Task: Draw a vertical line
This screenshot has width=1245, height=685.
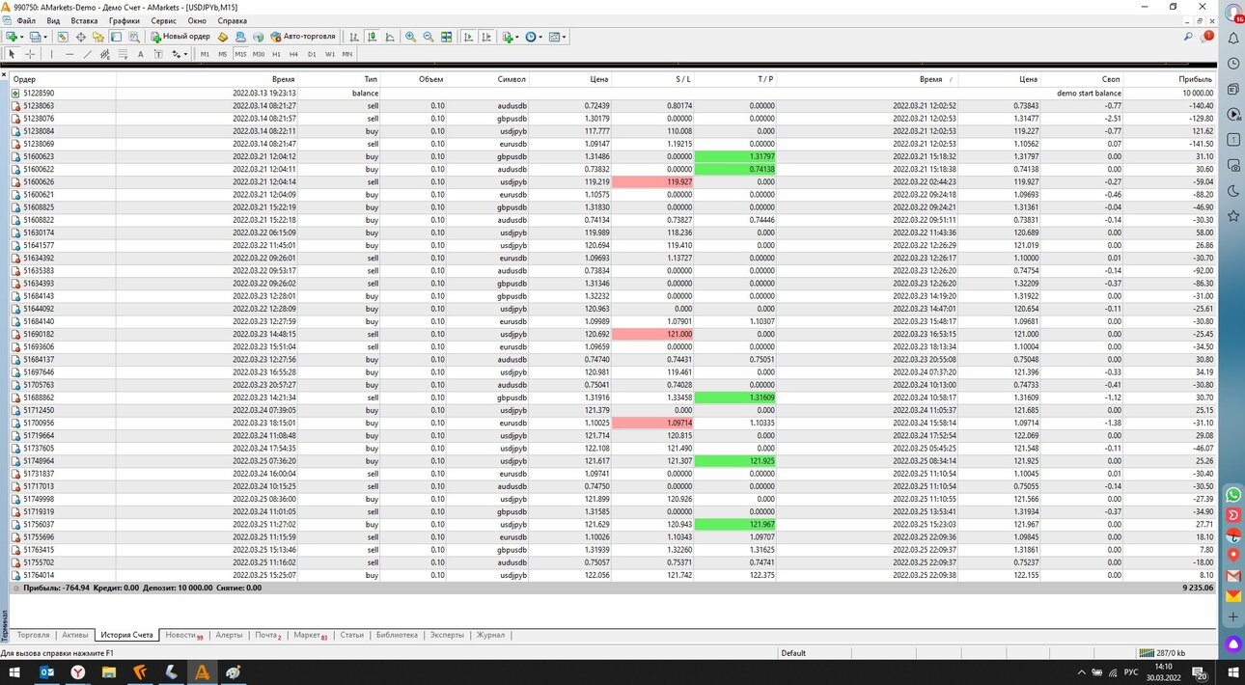Action: [51, 54]
